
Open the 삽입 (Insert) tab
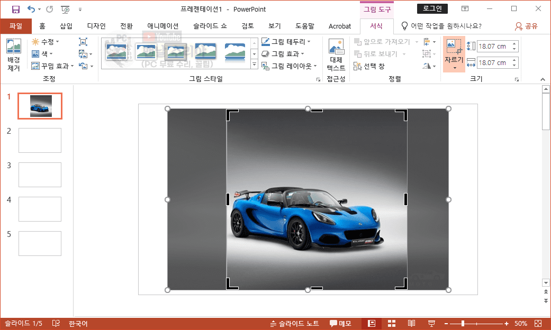(x=66, y=26)
